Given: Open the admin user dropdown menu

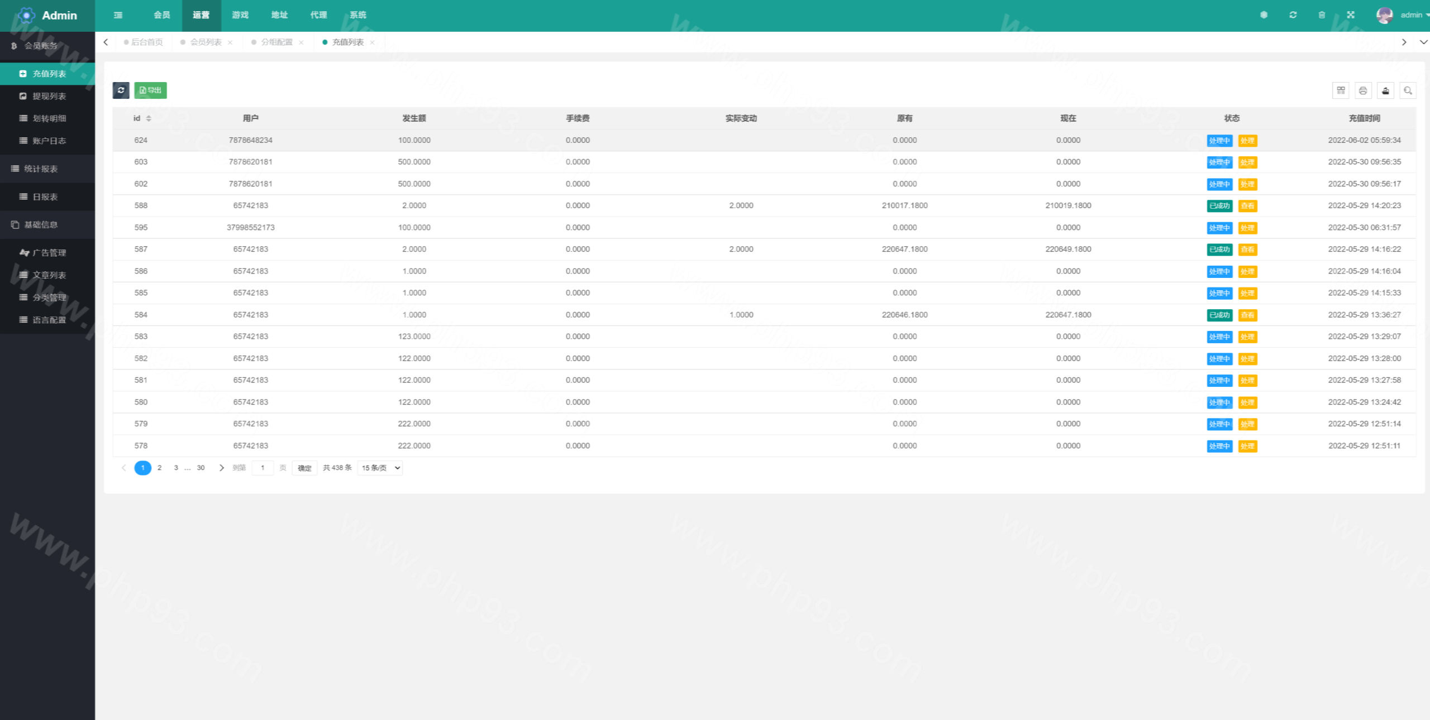Looking at the screenshot, I should (1412, 15).
